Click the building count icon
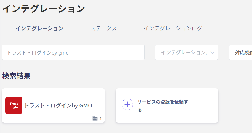 coord(95,118)
